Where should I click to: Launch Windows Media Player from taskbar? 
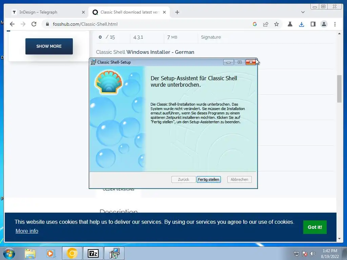pyautogui.click(x=51, y=253)
